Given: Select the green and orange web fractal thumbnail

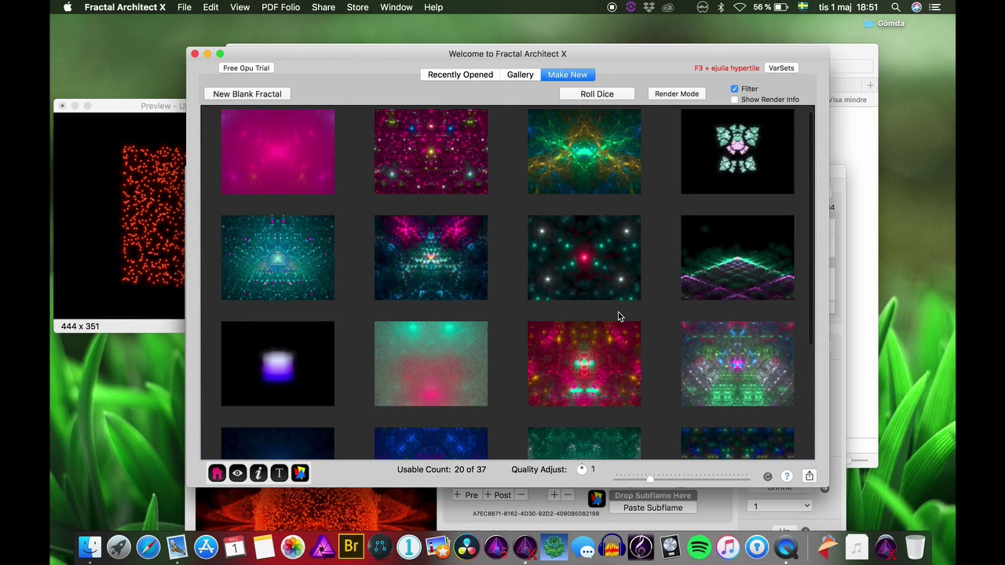Looking at the screenshot, I should (x=584, y=151).
